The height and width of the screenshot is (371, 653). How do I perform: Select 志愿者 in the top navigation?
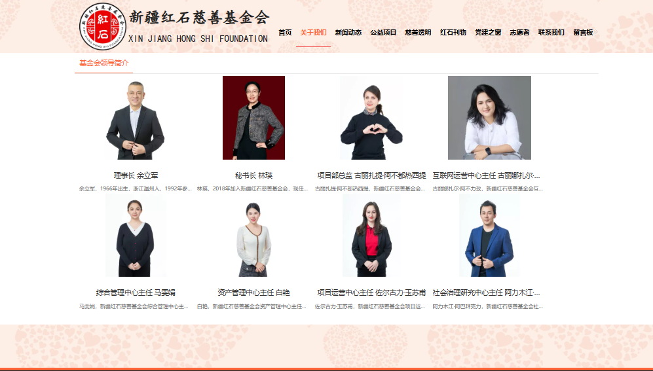520,33
